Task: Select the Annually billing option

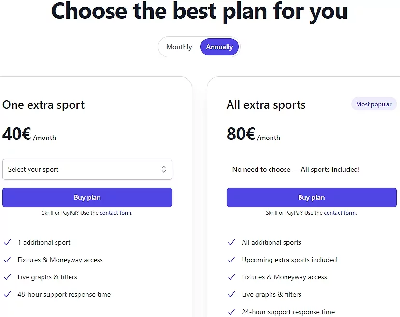Action: 219,47
